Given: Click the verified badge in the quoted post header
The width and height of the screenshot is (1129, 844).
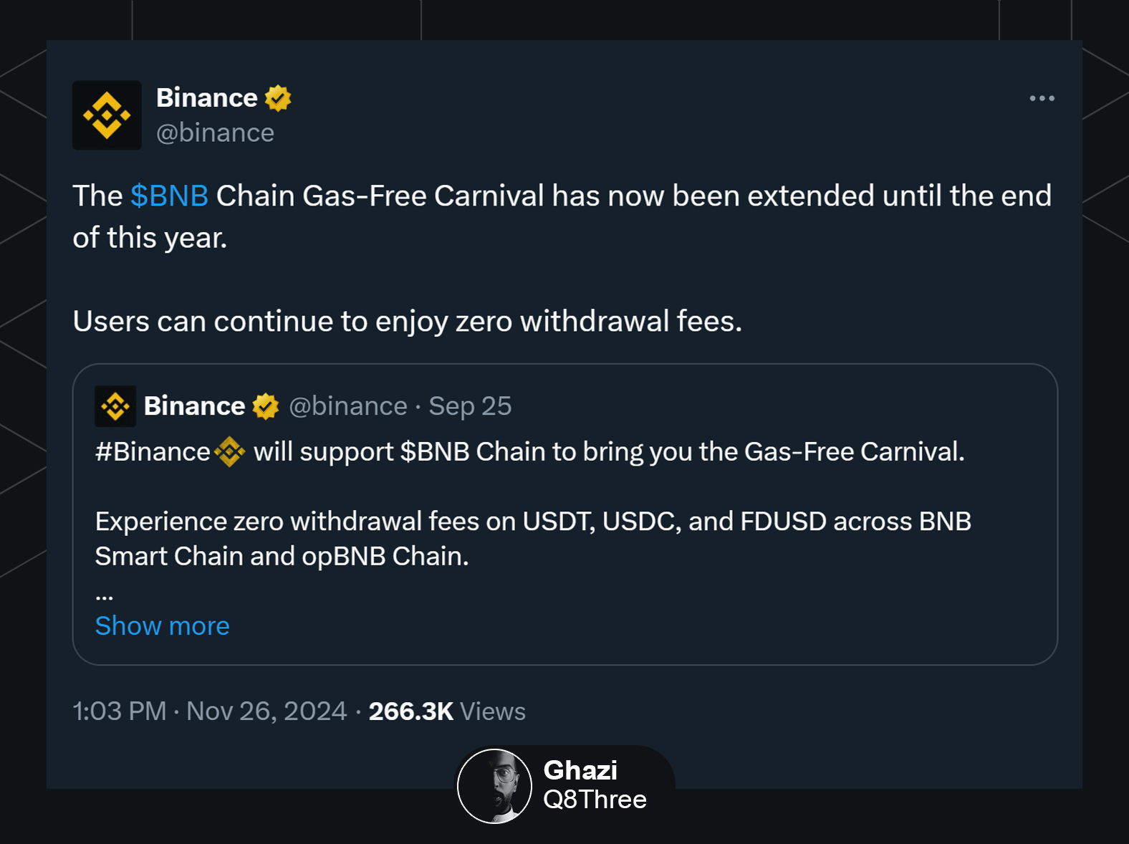Looking at the screenshot, I should click(266, 406).
